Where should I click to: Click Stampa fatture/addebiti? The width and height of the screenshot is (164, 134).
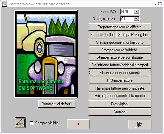coord(120,50)
